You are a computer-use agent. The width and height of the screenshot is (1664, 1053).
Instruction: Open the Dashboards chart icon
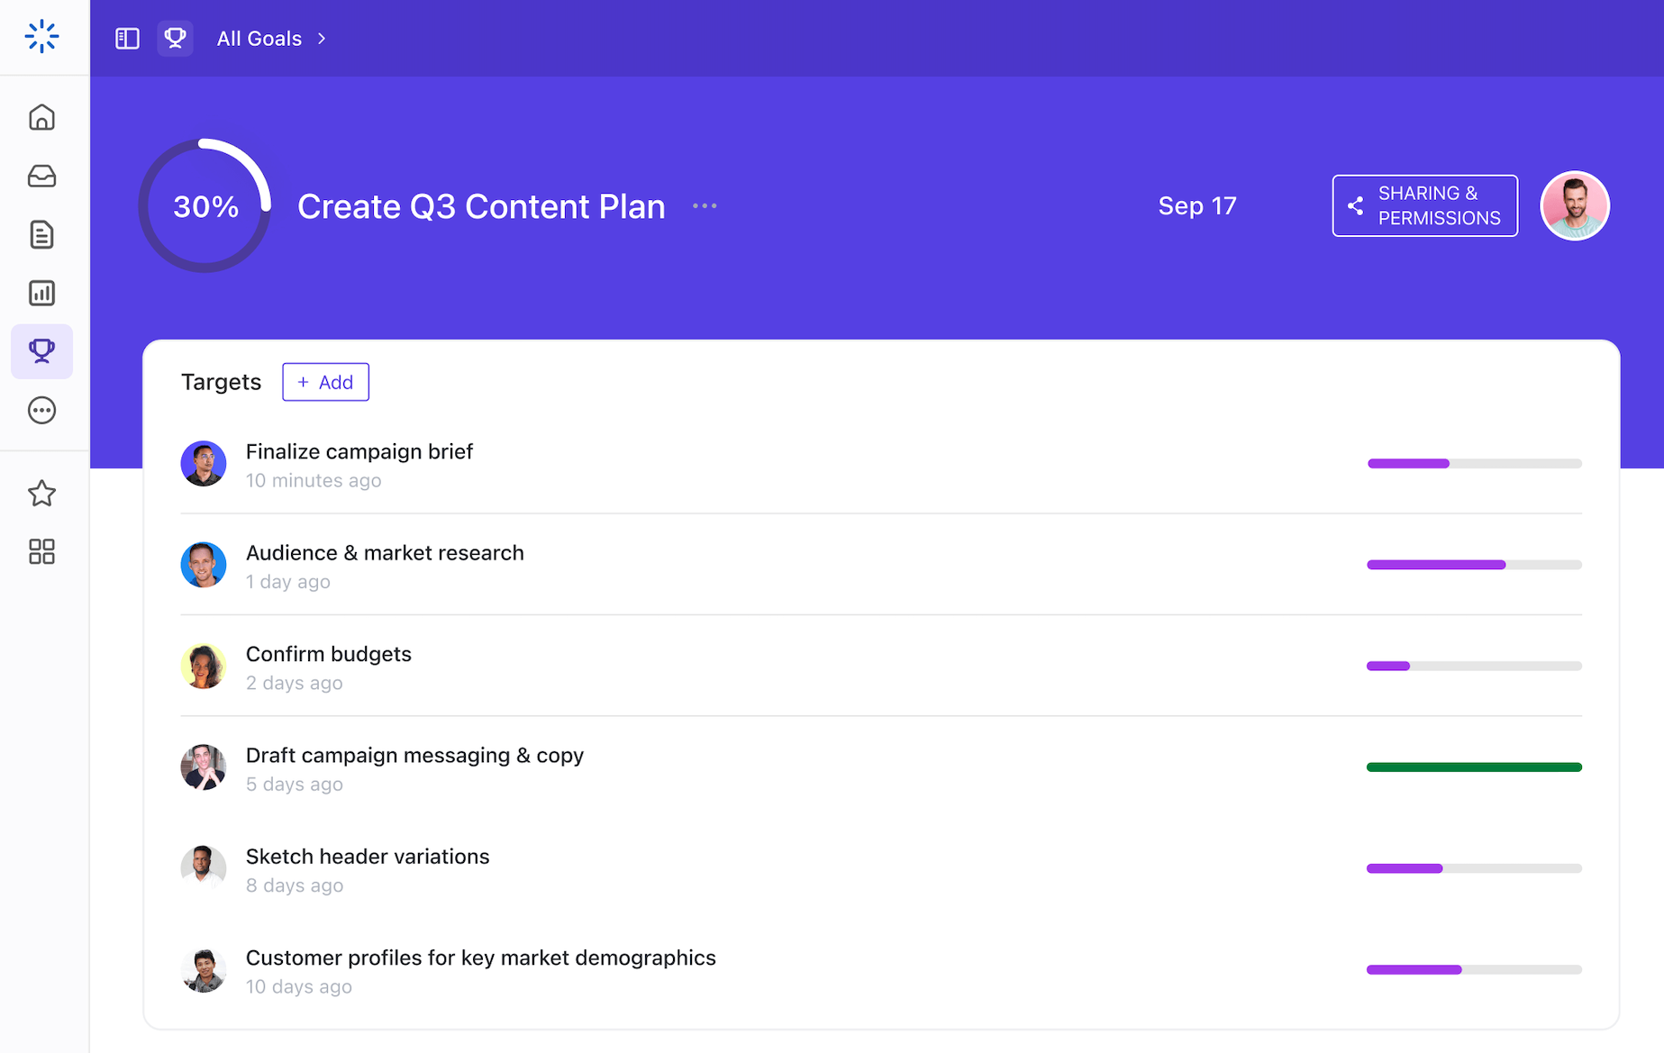click(x=41, y=293)
